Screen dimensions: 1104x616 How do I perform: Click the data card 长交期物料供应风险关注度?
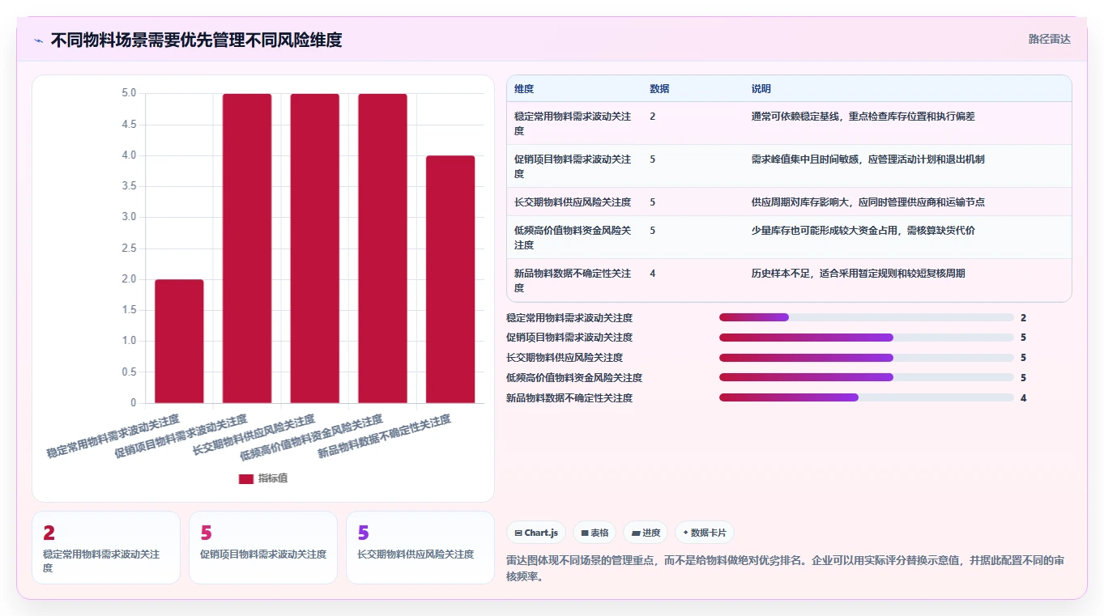(x=420, y=547)
